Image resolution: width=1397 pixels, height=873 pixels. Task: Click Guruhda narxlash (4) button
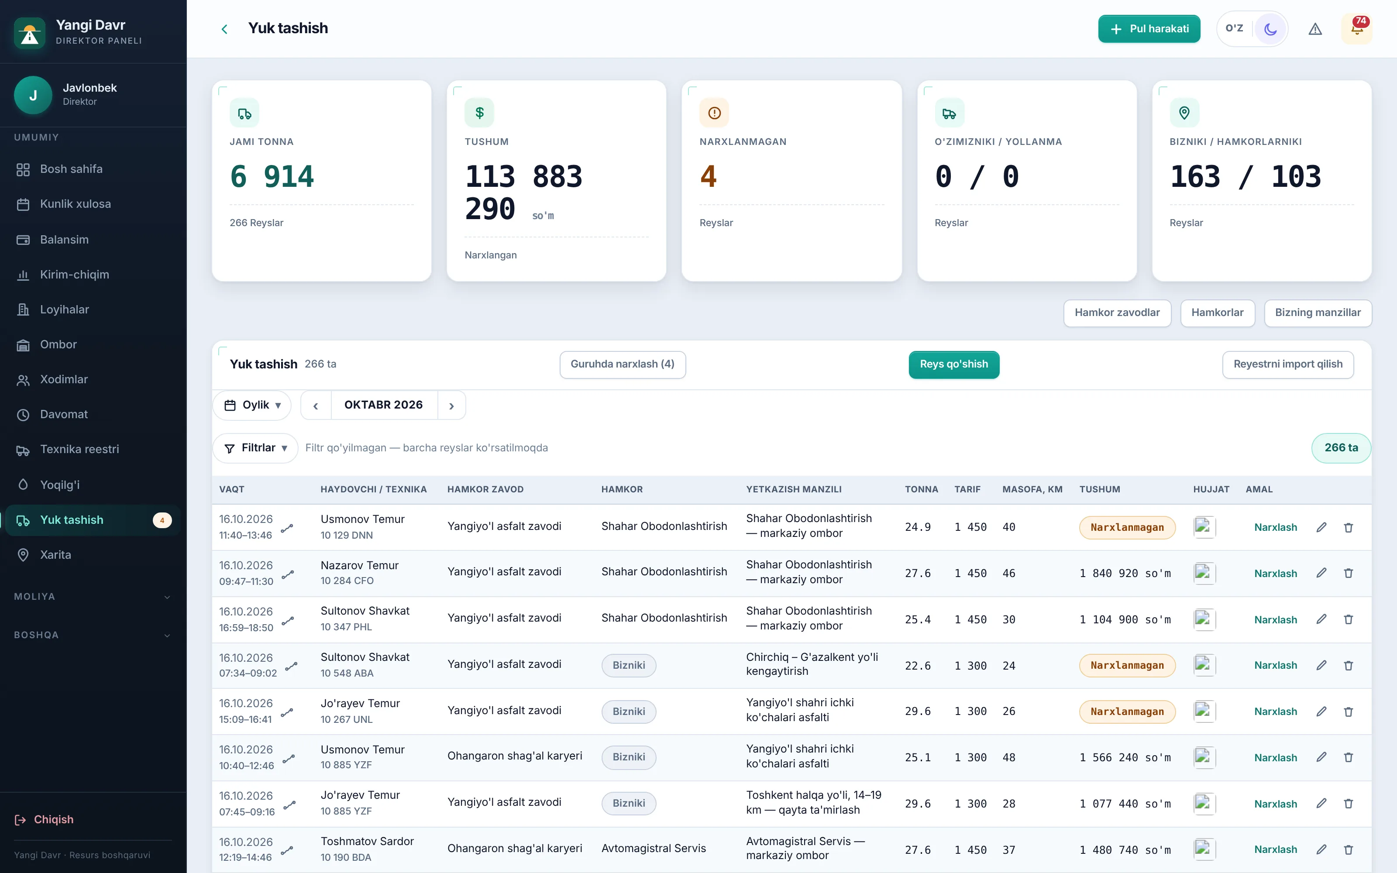622,364
